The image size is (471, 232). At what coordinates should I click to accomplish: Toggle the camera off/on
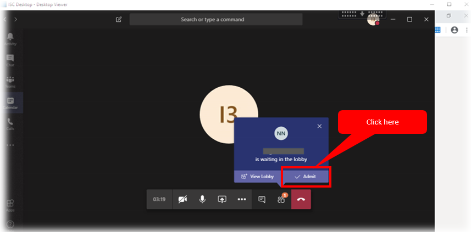(x=182, y=199)
